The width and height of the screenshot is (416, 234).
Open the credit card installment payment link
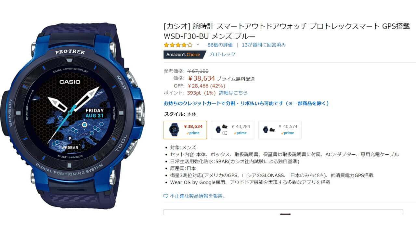tap(246, 103)
